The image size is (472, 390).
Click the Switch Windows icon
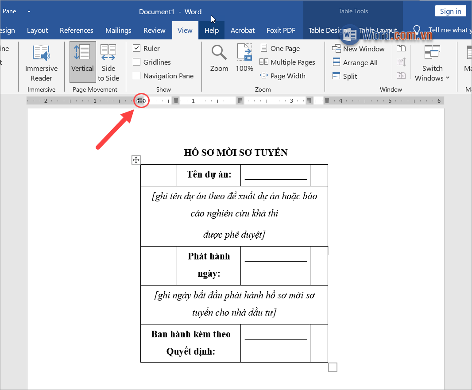432,53
